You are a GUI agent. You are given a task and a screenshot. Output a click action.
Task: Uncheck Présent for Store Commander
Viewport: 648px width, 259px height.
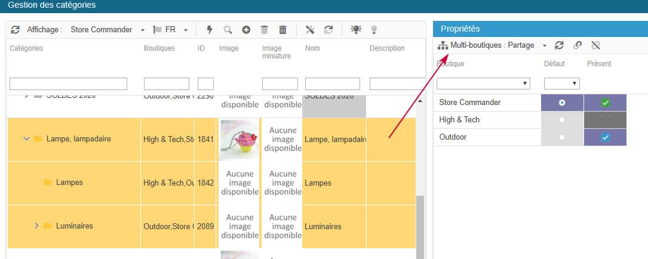click(x=605, y=103)
